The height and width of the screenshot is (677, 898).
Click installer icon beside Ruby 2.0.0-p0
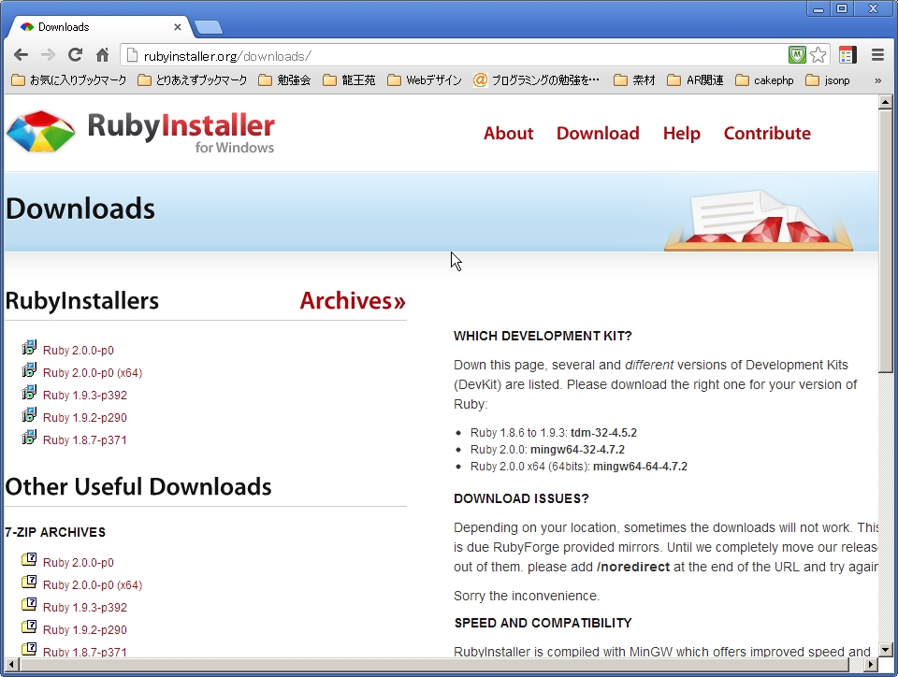(29, 347)
